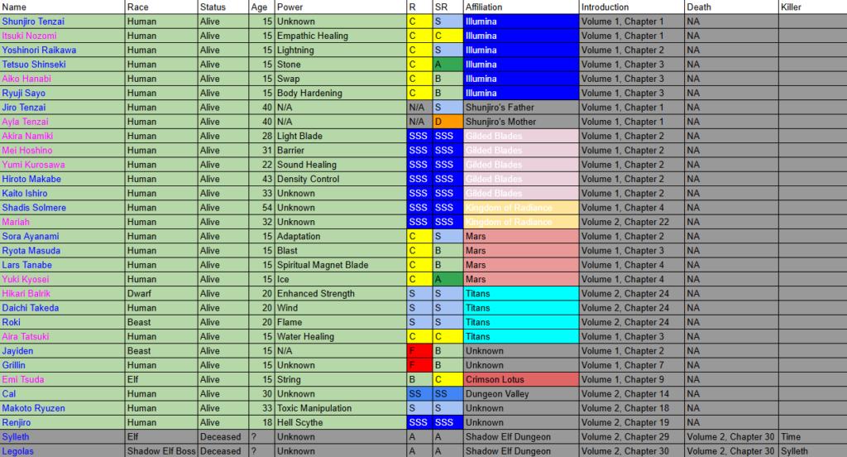This screenshot has width=847, height=457.
Task: Click orange D rank cell in Ayla Tenzai row
Action: tap(447, 122)
